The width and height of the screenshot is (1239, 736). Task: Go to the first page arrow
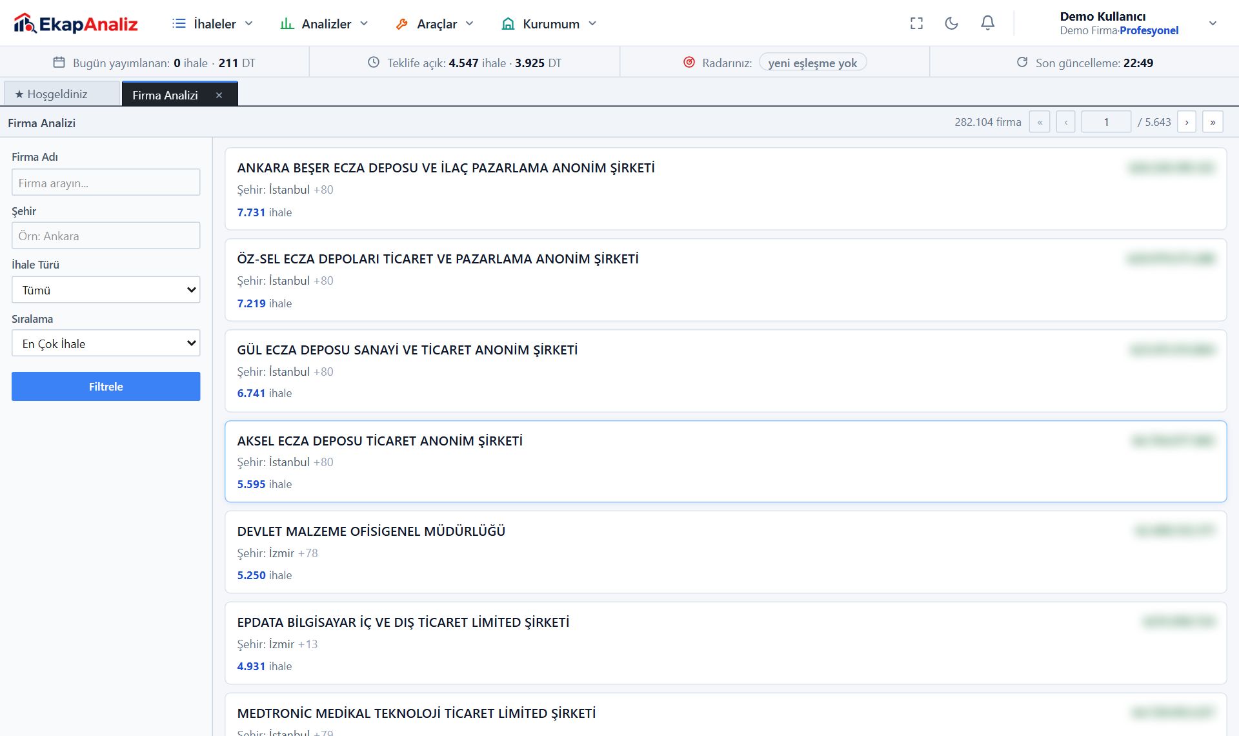(x=1040, y=122)
